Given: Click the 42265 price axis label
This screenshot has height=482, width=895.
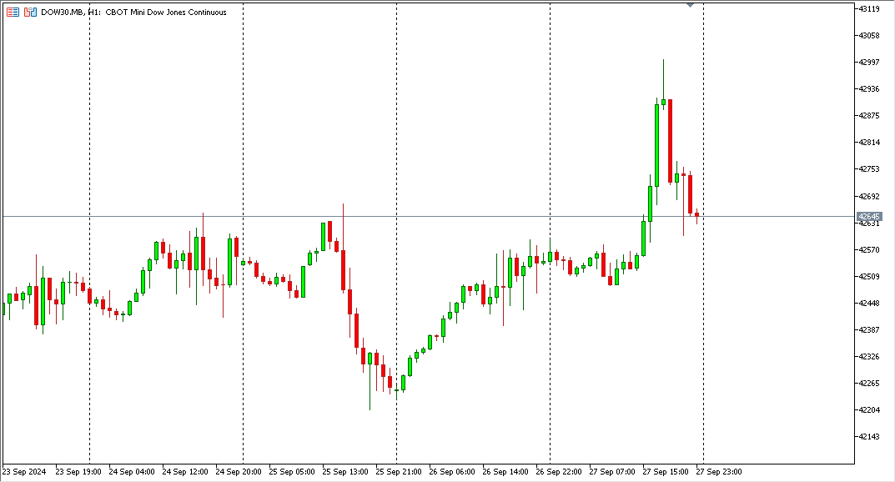Looking at the screenshot, I should [x=869, y=384].
